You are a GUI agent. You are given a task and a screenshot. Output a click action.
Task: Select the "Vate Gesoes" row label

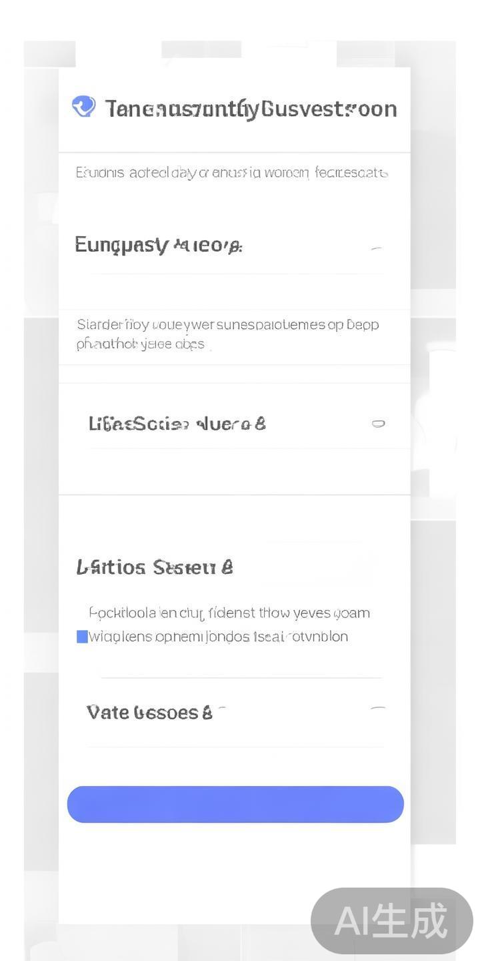pos(143,713)
